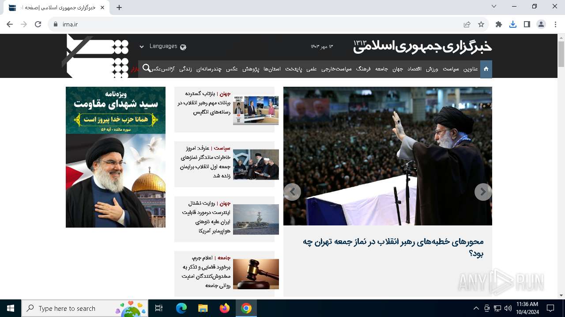
Task: Click the جهان tag on first article
Action: 226,94
